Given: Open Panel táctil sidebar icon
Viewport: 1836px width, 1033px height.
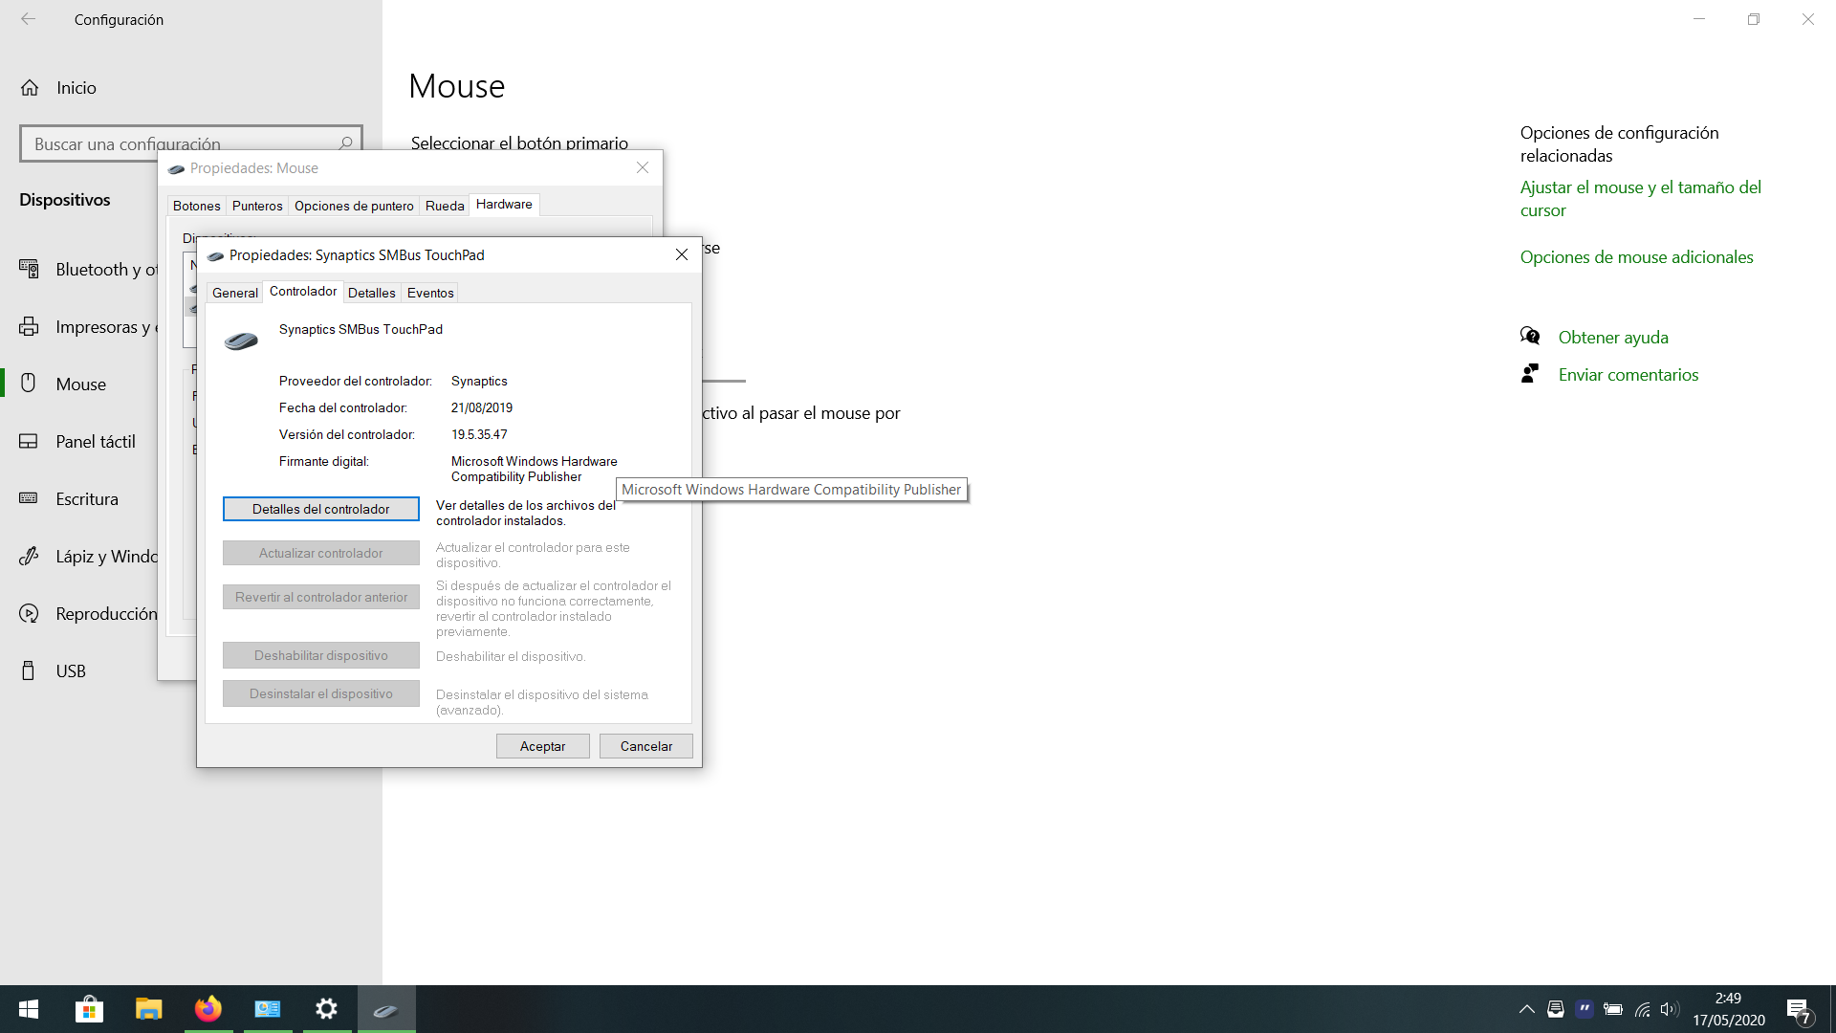Looking at the screenshot, I should (29, 441).
